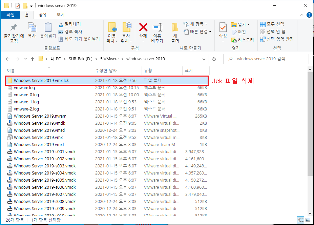Navigate to SUB-Bak (D:) breadcrumb
Screen dimensions: 314x225
click(x=81, y=59)
